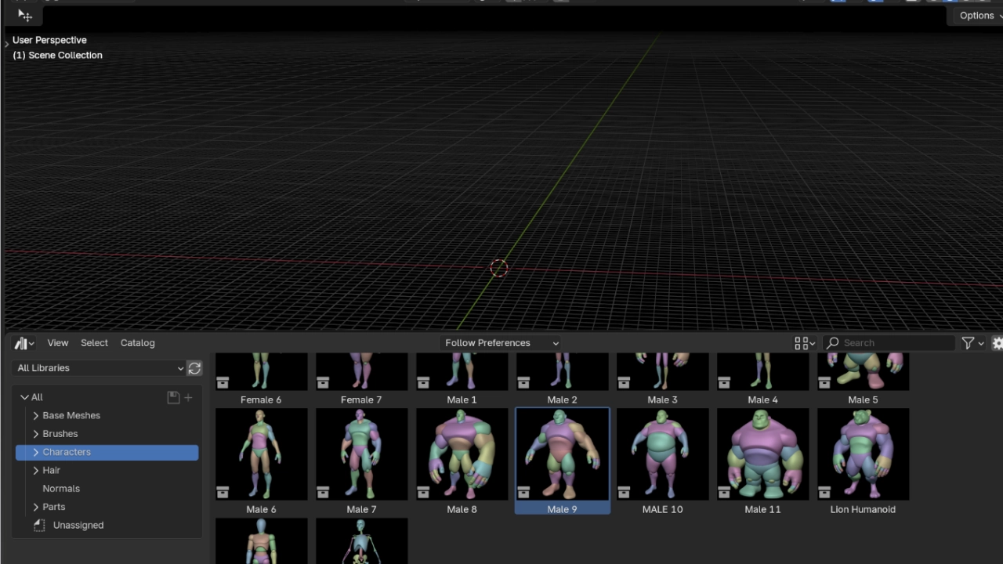Select the mannequin asset thumbnail in bottom row
This screenshot has width=1003, height=564.
[261, 541]
